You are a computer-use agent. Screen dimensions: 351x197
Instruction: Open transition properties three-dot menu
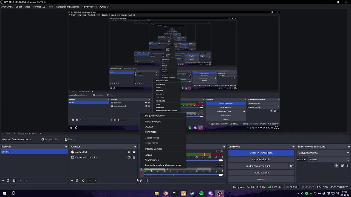point(348,165)
